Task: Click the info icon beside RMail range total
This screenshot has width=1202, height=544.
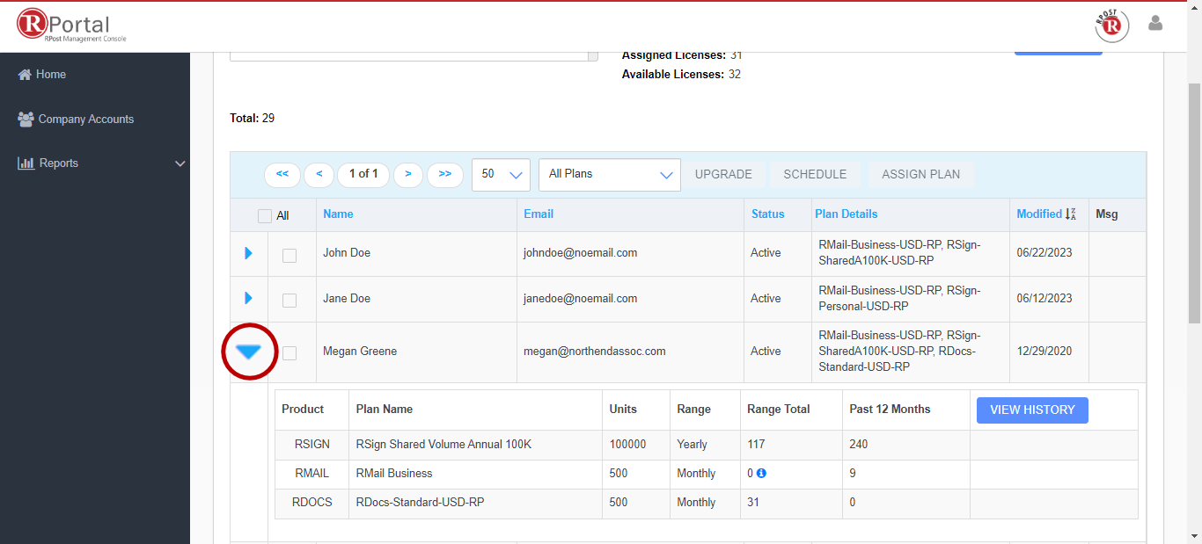Action: [761, 473]
